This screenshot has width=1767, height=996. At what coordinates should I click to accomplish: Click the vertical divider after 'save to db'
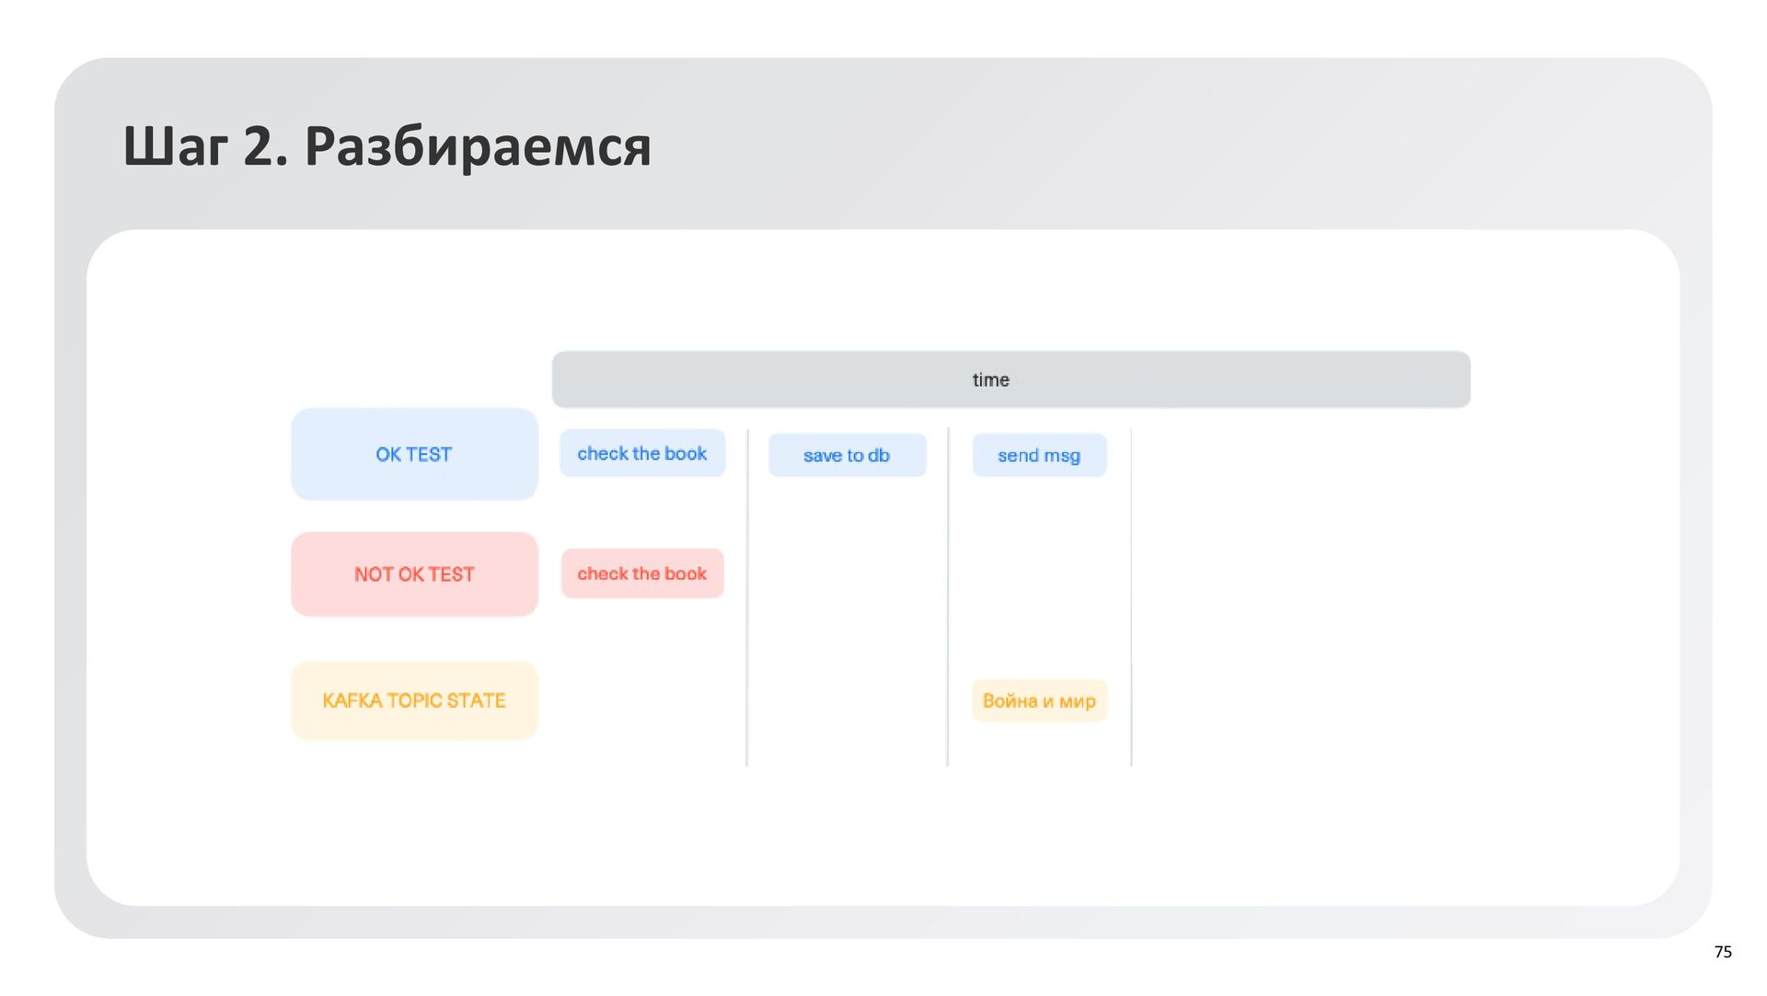(948, 598)
